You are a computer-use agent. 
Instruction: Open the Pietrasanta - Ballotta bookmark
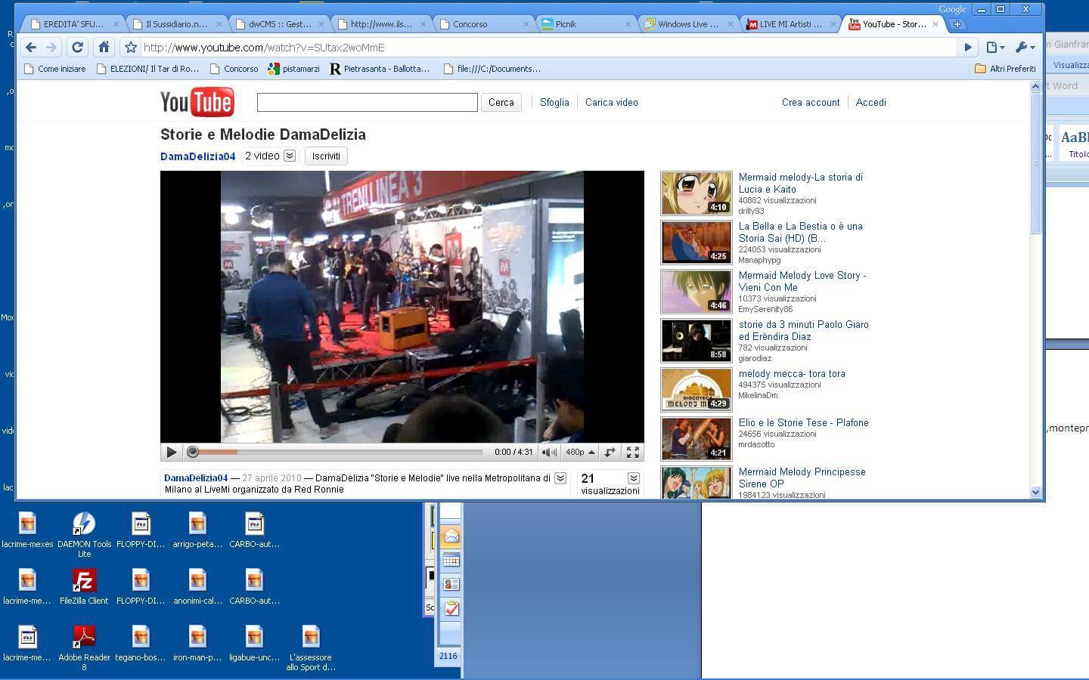pyautogui.click(x=380, y=69)
